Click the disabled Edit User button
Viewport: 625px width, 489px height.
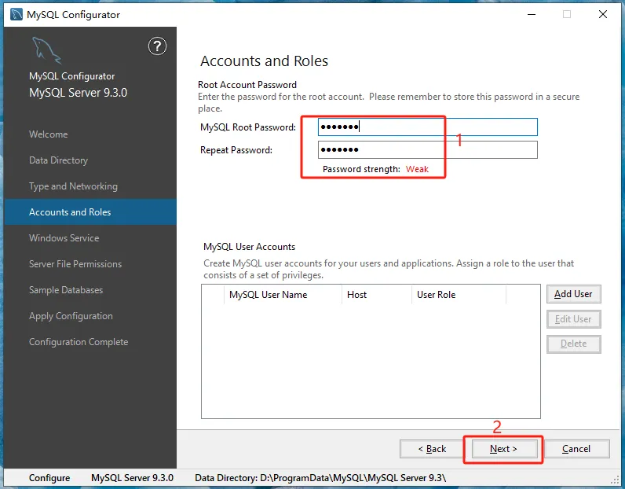(x=574, y=319)
